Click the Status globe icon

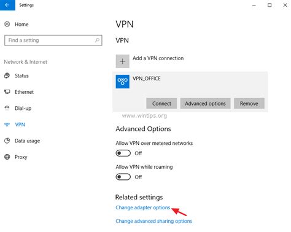pyautogui.click(x=7, y=75)
